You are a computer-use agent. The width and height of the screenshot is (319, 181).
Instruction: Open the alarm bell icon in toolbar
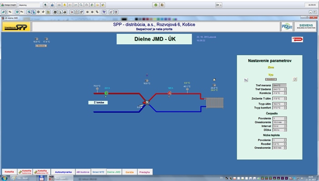pos(65,5)
